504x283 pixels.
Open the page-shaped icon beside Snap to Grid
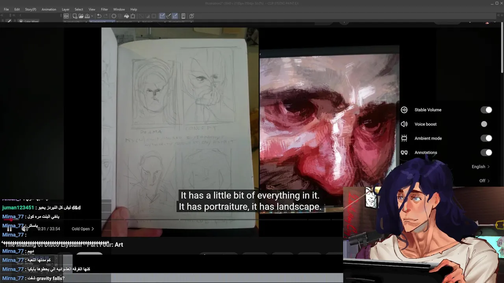(183, 16)
